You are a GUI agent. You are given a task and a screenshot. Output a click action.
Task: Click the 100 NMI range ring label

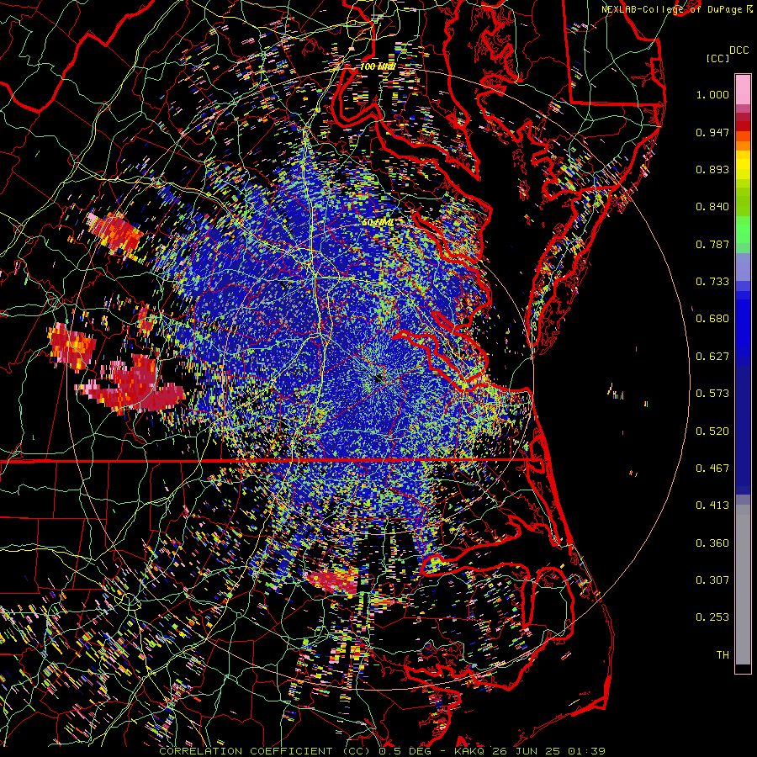pyautogui.click(x=378, y=66)
